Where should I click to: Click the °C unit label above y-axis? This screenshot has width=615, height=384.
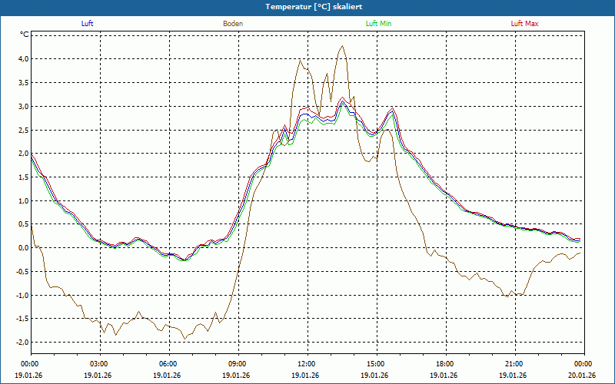25,35
